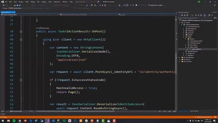218x123 pixels.
Task: Click Solution Explorer Properties wrench icon
Action: [209, 15]
